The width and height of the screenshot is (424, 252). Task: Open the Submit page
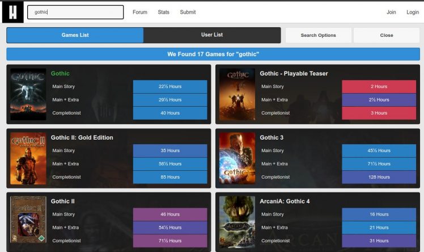[x=188, y=12]
